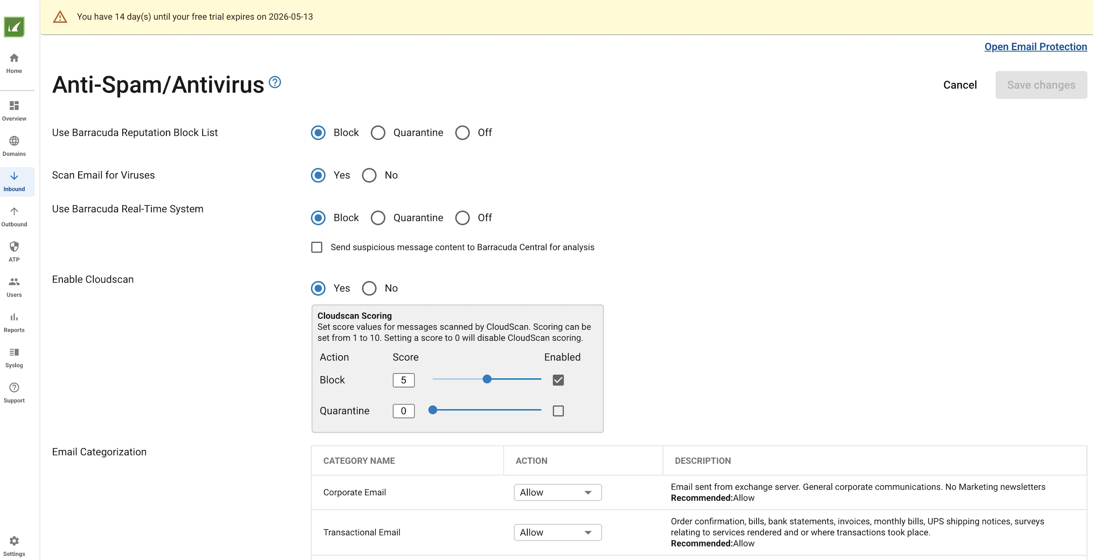Open Settings gear icon
The image size is (1093, 560).
[14, 541]
